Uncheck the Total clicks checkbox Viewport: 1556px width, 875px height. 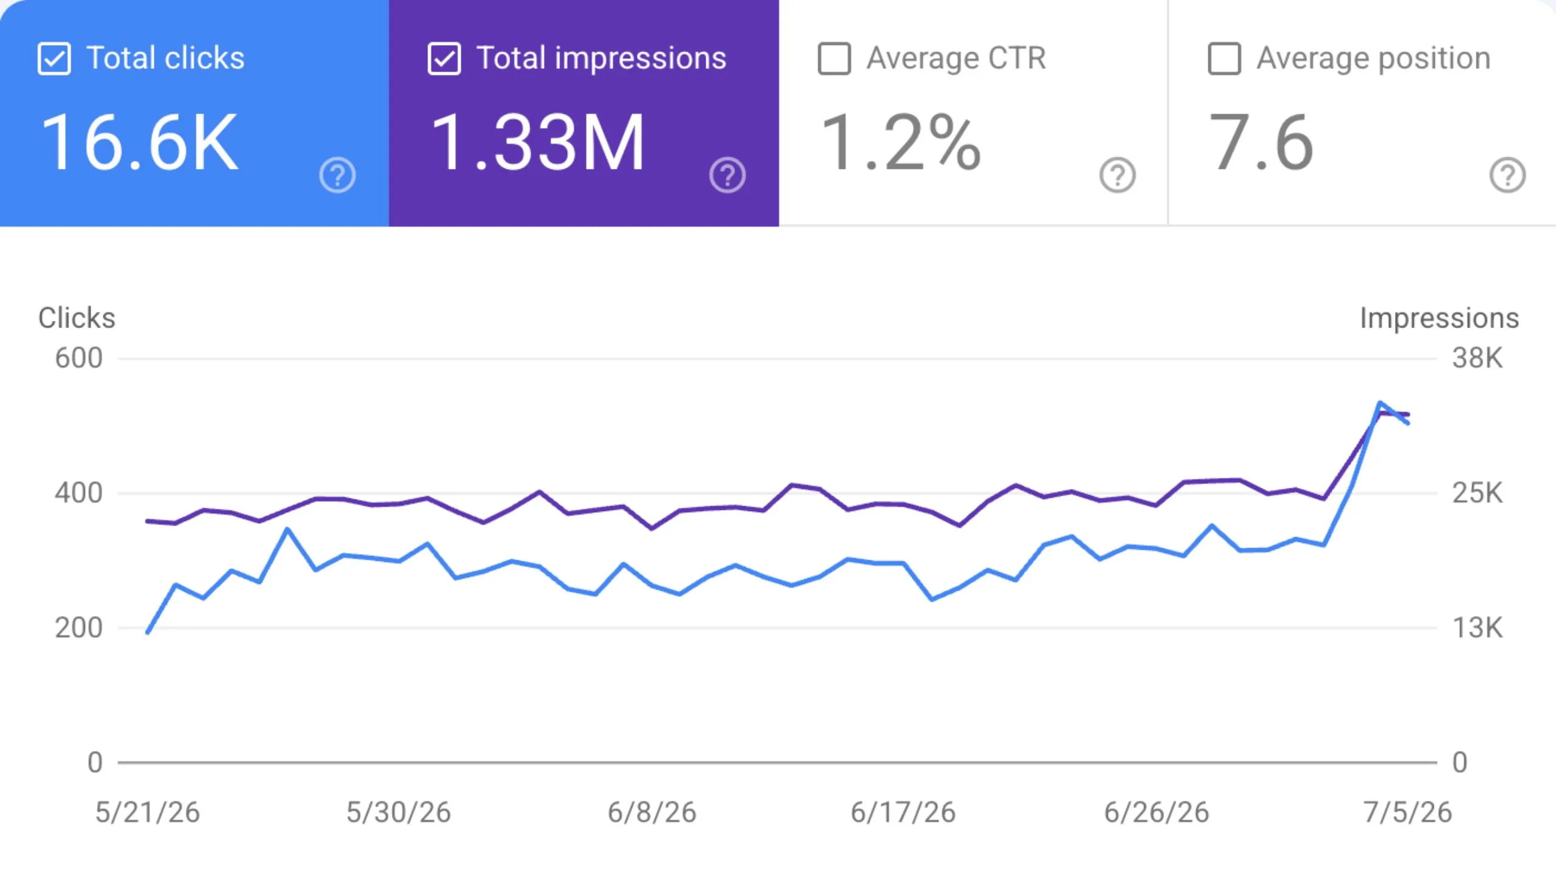point(54,58)
